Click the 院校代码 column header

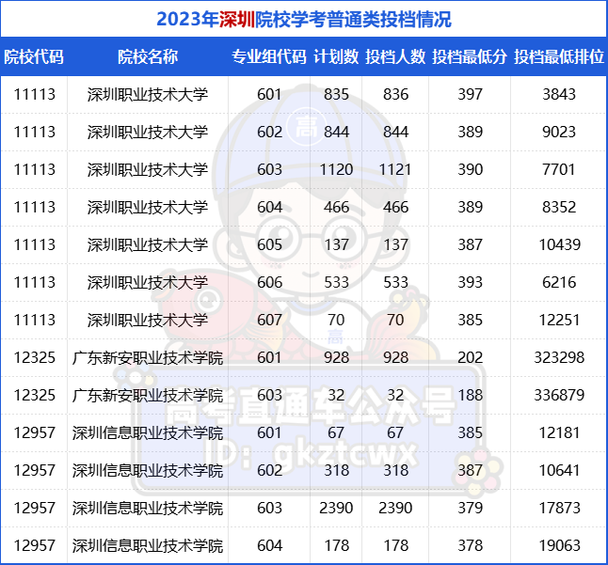[34, 56]
